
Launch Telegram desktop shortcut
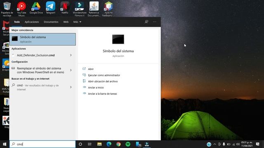[50, 8]
